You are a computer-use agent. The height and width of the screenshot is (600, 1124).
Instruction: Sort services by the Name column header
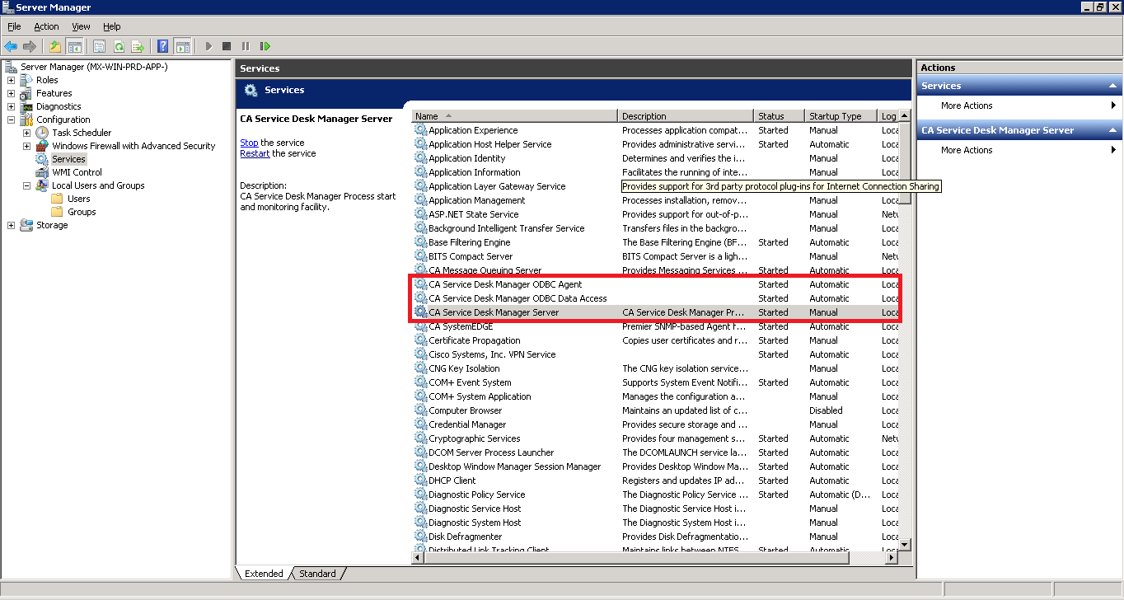click(514, 116)
